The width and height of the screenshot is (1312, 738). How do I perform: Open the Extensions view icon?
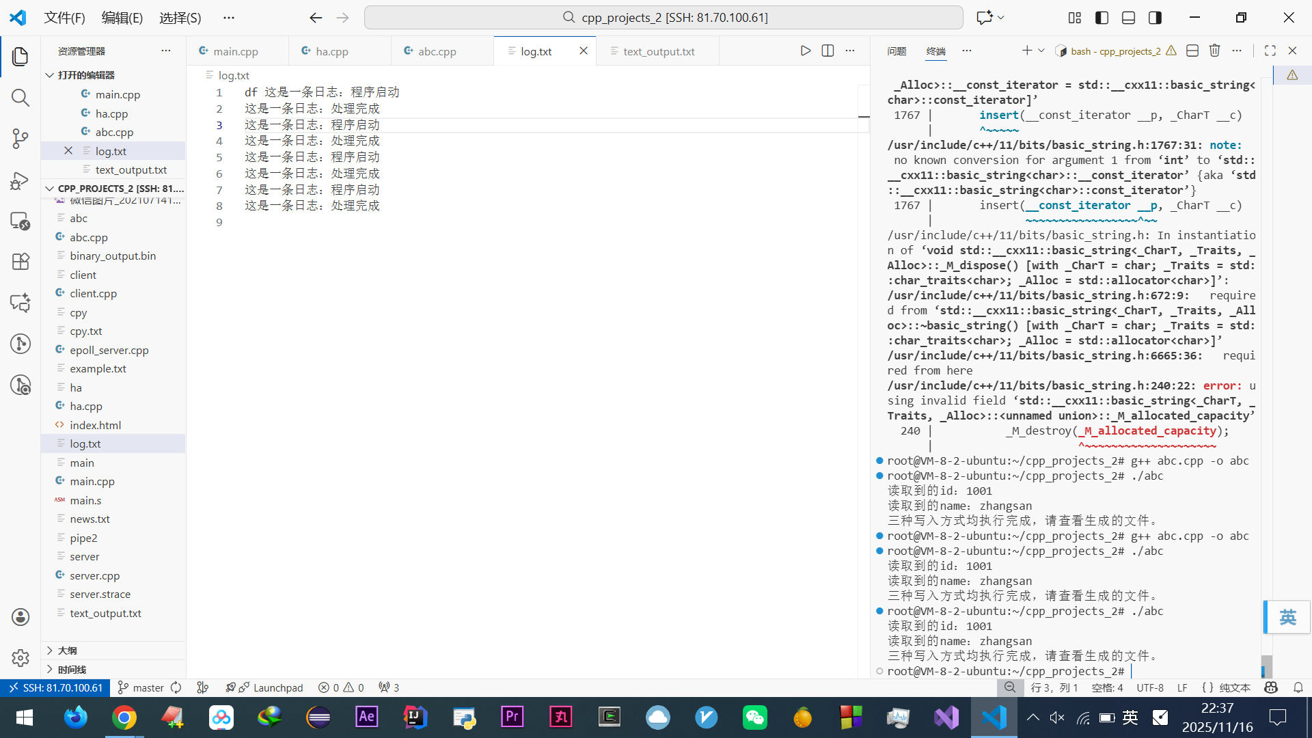20,262
